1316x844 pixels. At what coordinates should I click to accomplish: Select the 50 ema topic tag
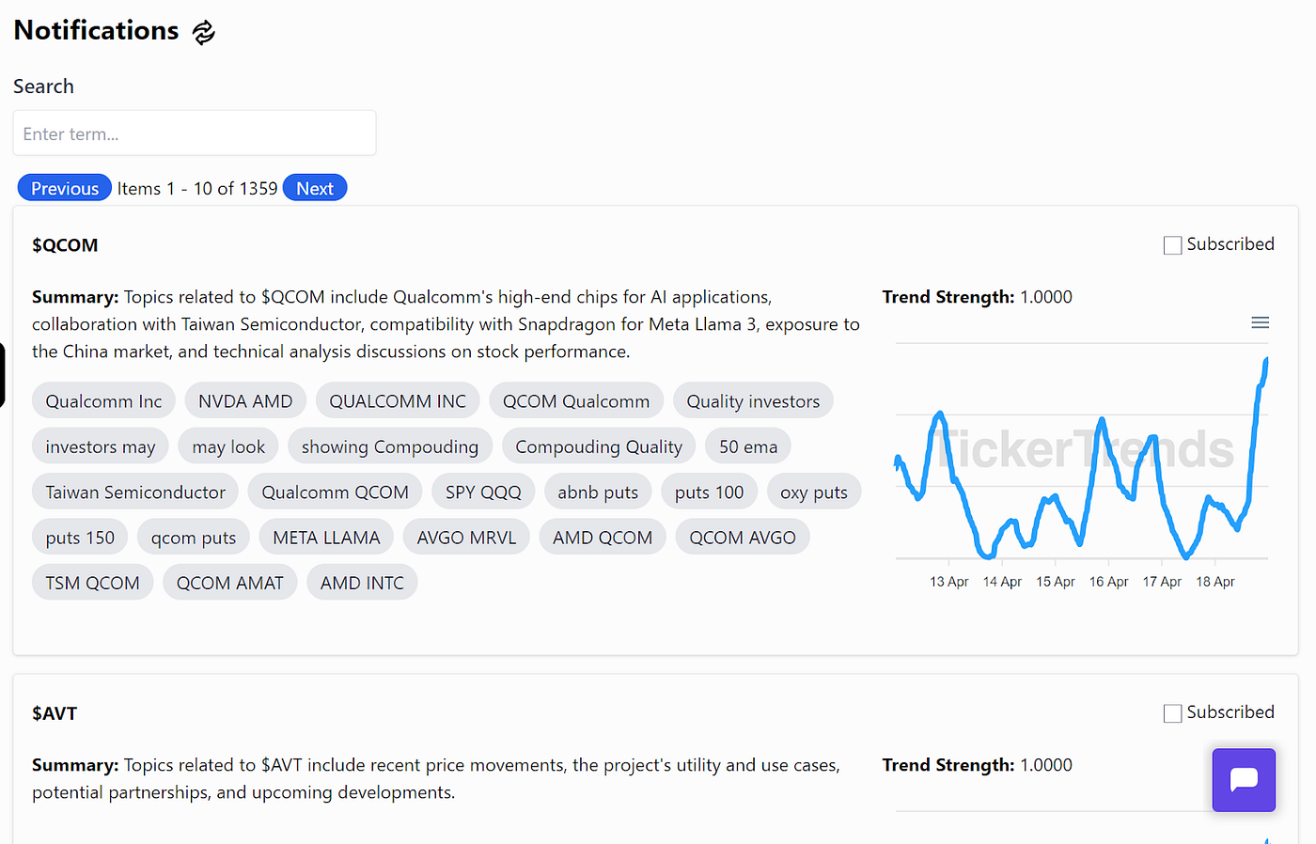pos(747,445)
